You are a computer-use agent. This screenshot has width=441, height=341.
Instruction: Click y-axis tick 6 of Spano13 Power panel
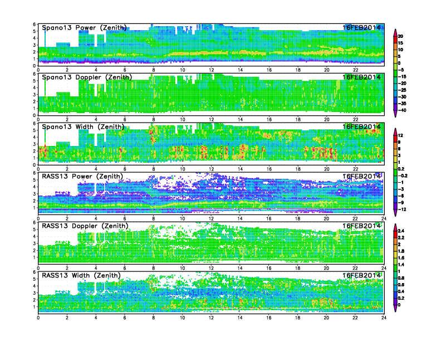click(35, 25)
